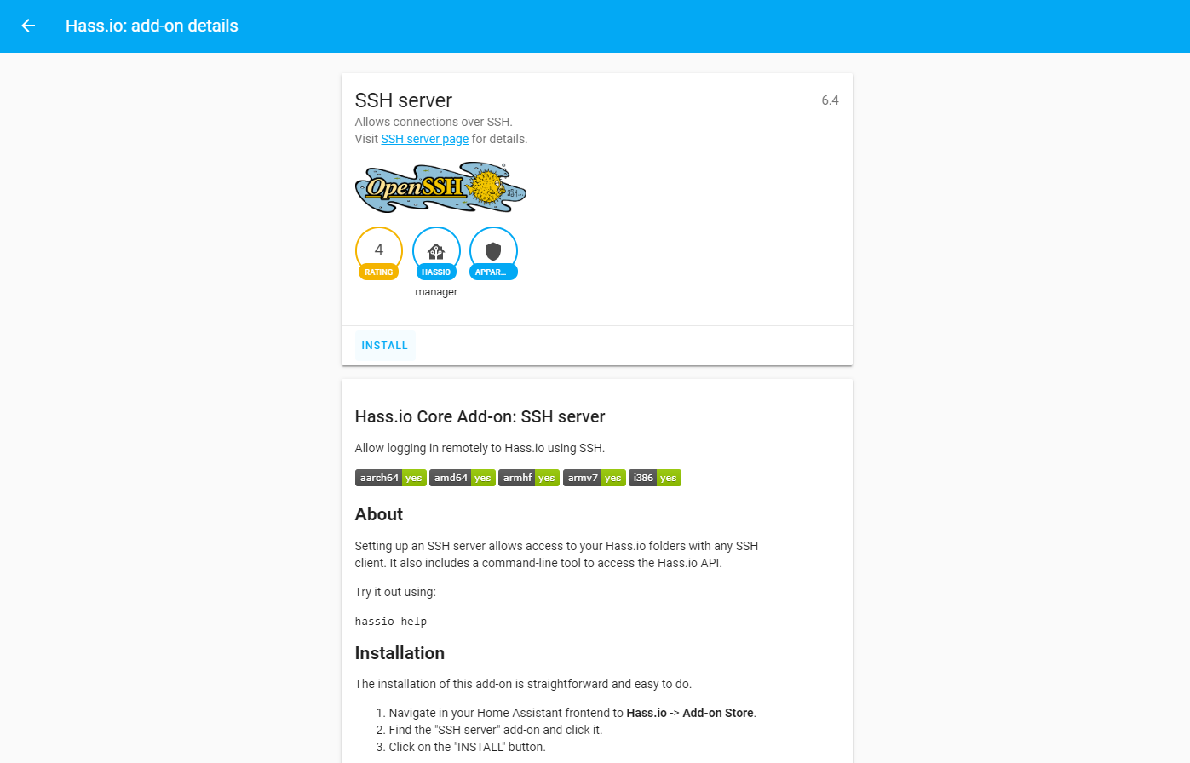This screenshot has height=763, width=1190.
Task: Install the SSH server add-on
Action: coord(385,346)
